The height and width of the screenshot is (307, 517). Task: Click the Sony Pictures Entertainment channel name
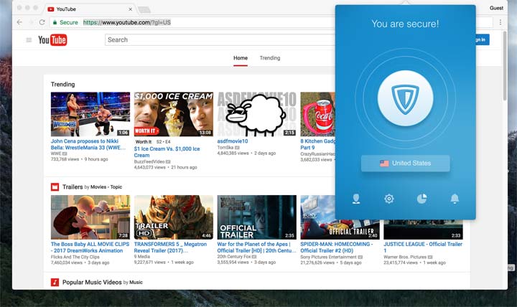click(x=328, y=257)
